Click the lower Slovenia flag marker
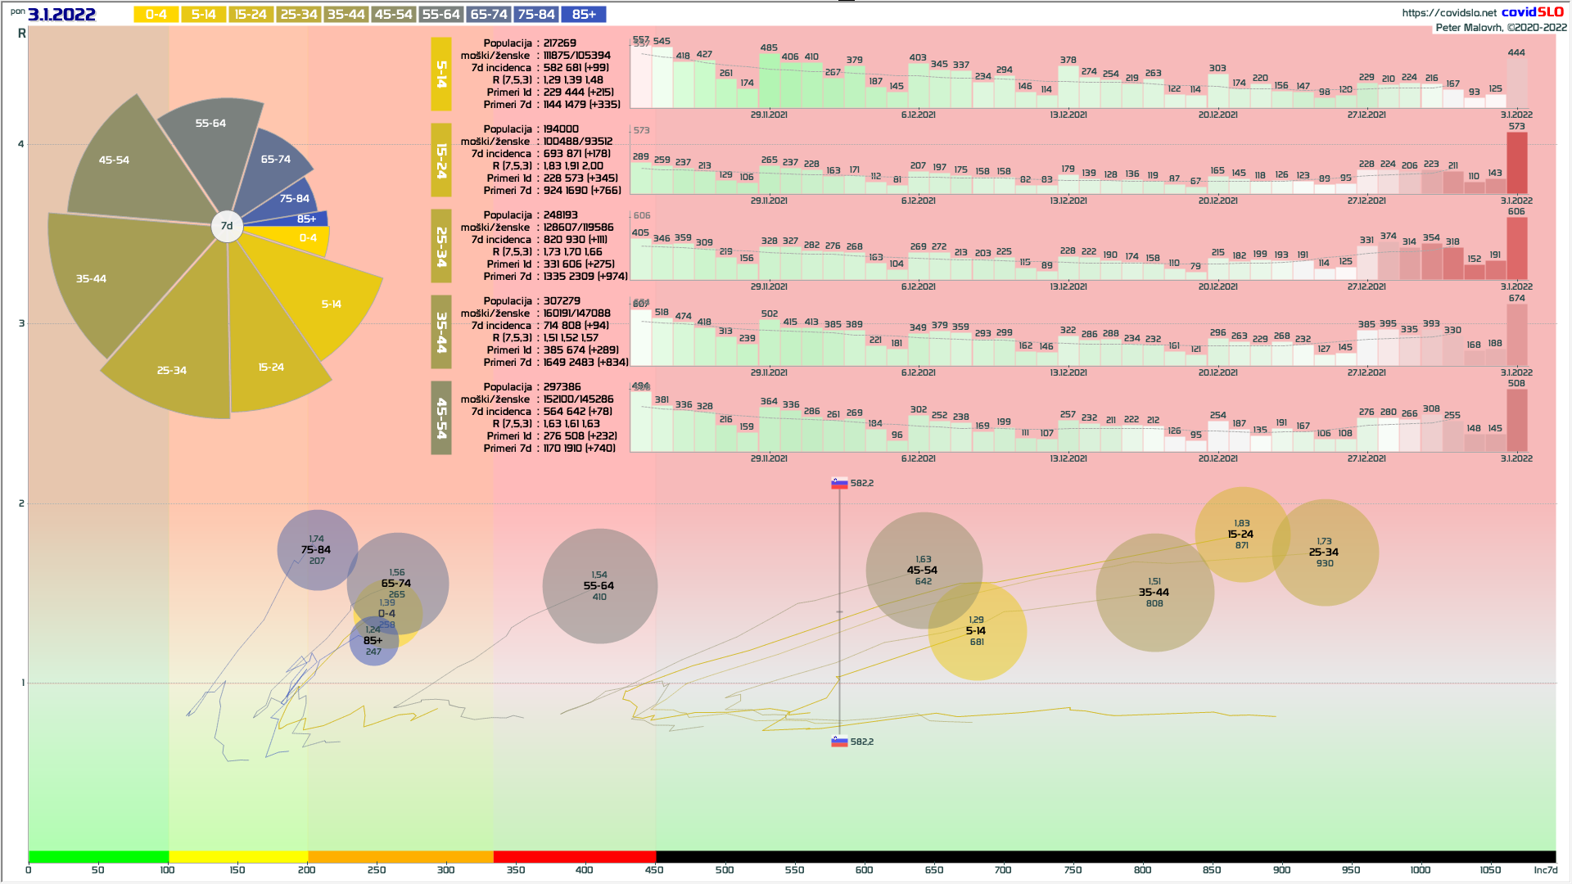Viewport: 1572px width, 884px height. 839,742
